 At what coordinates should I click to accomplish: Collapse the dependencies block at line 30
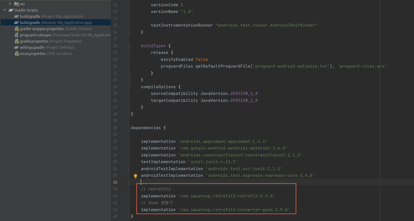point(129,128)
